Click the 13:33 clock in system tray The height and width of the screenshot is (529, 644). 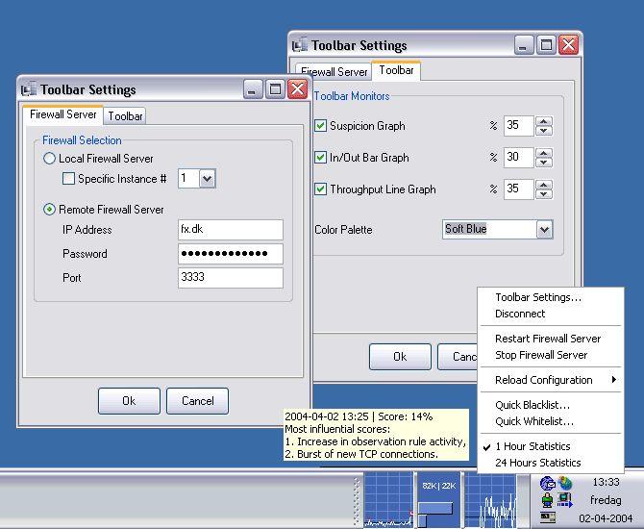606,482
